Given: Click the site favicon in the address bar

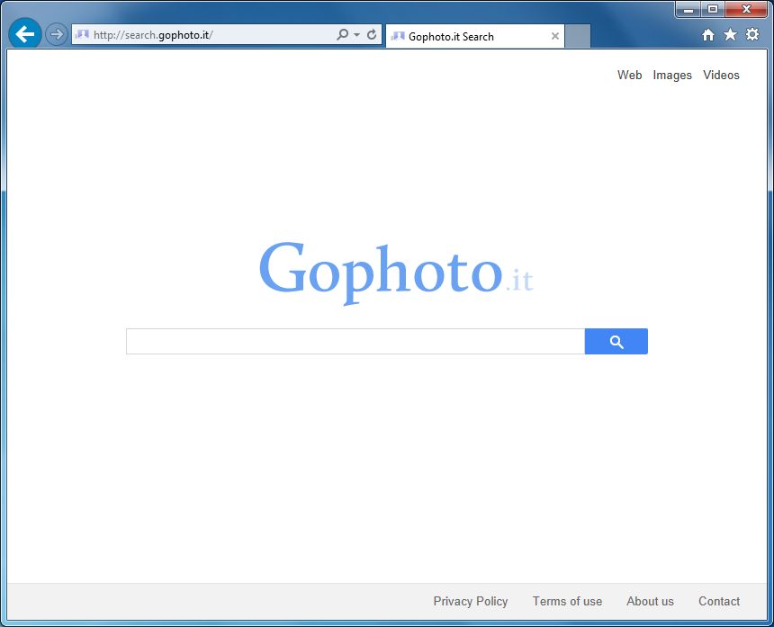Looking at the screenshot, I should [x=82, y=34].
